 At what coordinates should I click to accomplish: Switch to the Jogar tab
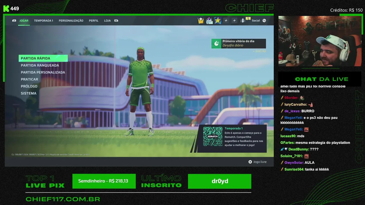24,20
